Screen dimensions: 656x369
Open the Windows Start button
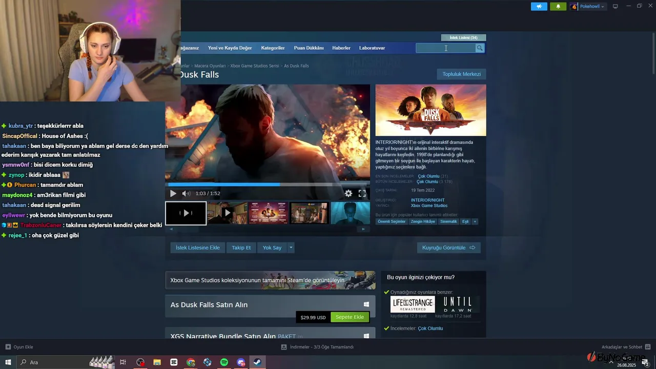(x=8, y=362)
